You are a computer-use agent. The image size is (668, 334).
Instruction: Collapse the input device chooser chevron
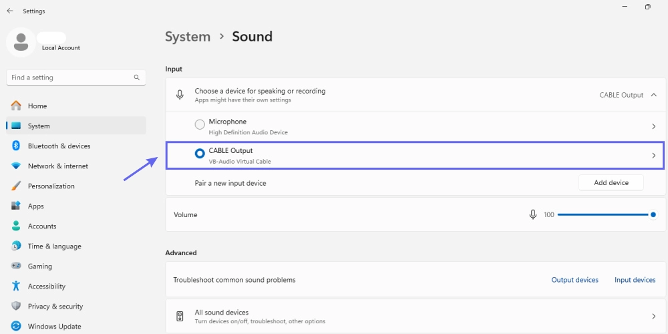click(x=653, y=96)
